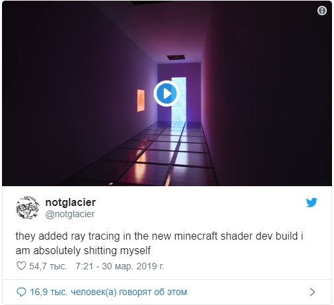This screenshot has height=305, width=334.
Task: Click the Twitter bird logo
Action: click(x=312, y=203)
